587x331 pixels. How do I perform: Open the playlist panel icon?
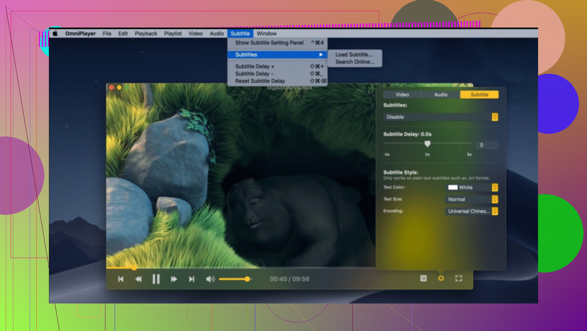tap(423, 278)
